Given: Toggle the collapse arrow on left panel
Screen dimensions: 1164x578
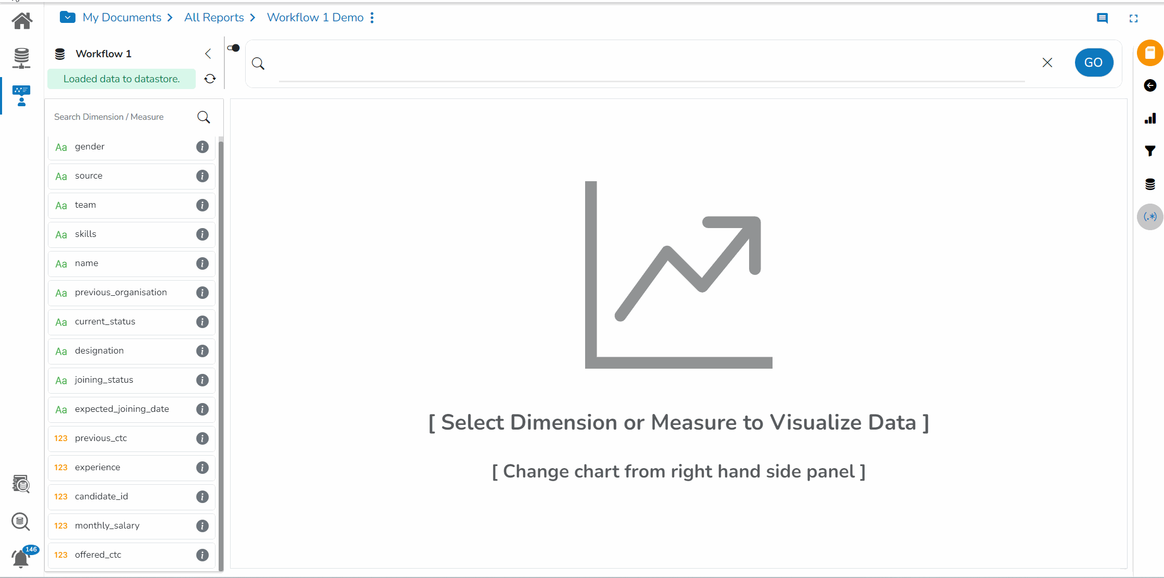Looking at the screenshot, I should [209, 54].
